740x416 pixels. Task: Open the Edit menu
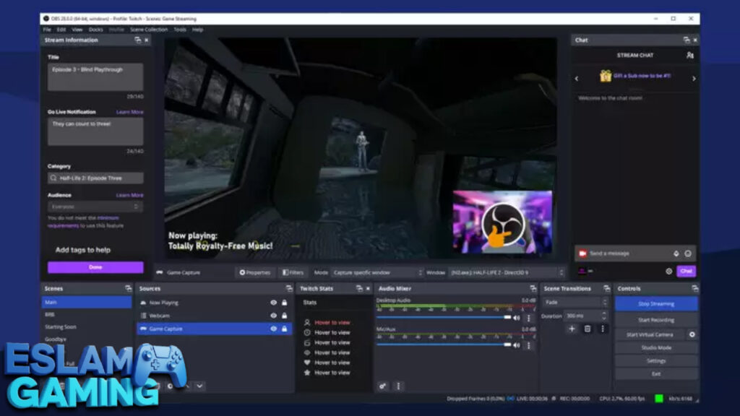(61, 29)
